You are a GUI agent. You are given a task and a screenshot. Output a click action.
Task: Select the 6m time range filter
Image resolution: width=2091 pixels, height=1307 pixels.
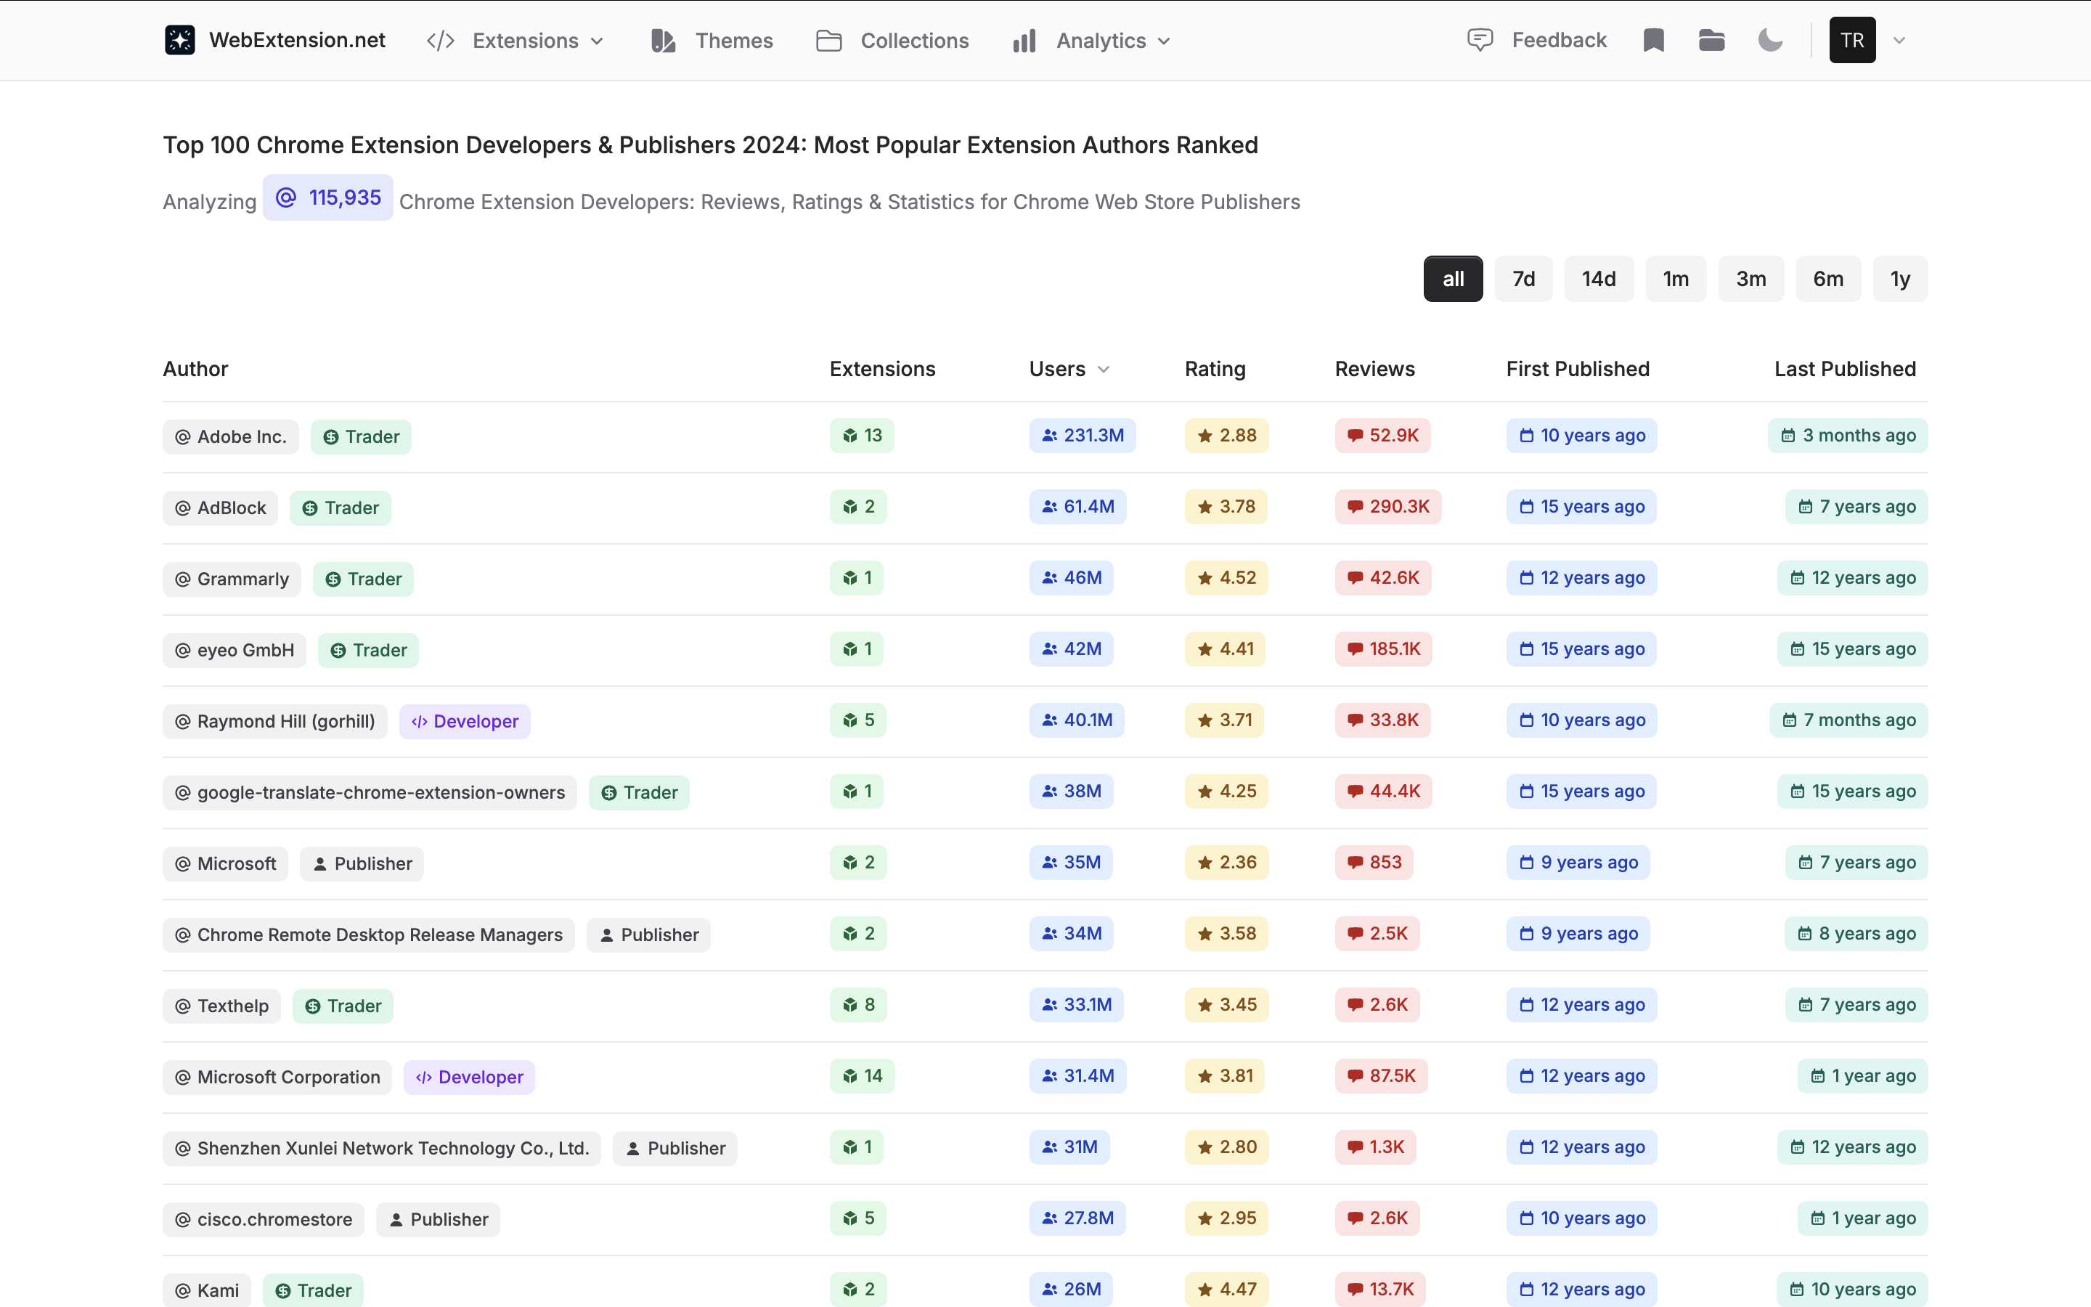1827,278
